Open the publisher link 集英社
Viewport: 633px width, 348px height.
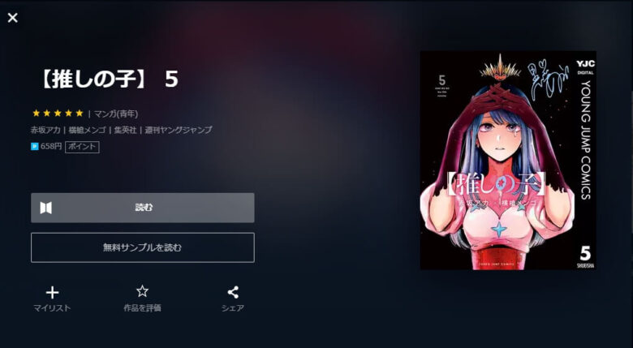(x=125, y=130)
